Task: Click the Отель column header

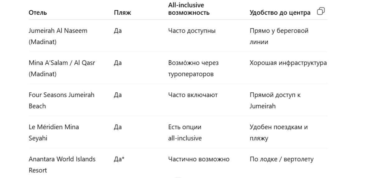Action: (x=38, y=13)
